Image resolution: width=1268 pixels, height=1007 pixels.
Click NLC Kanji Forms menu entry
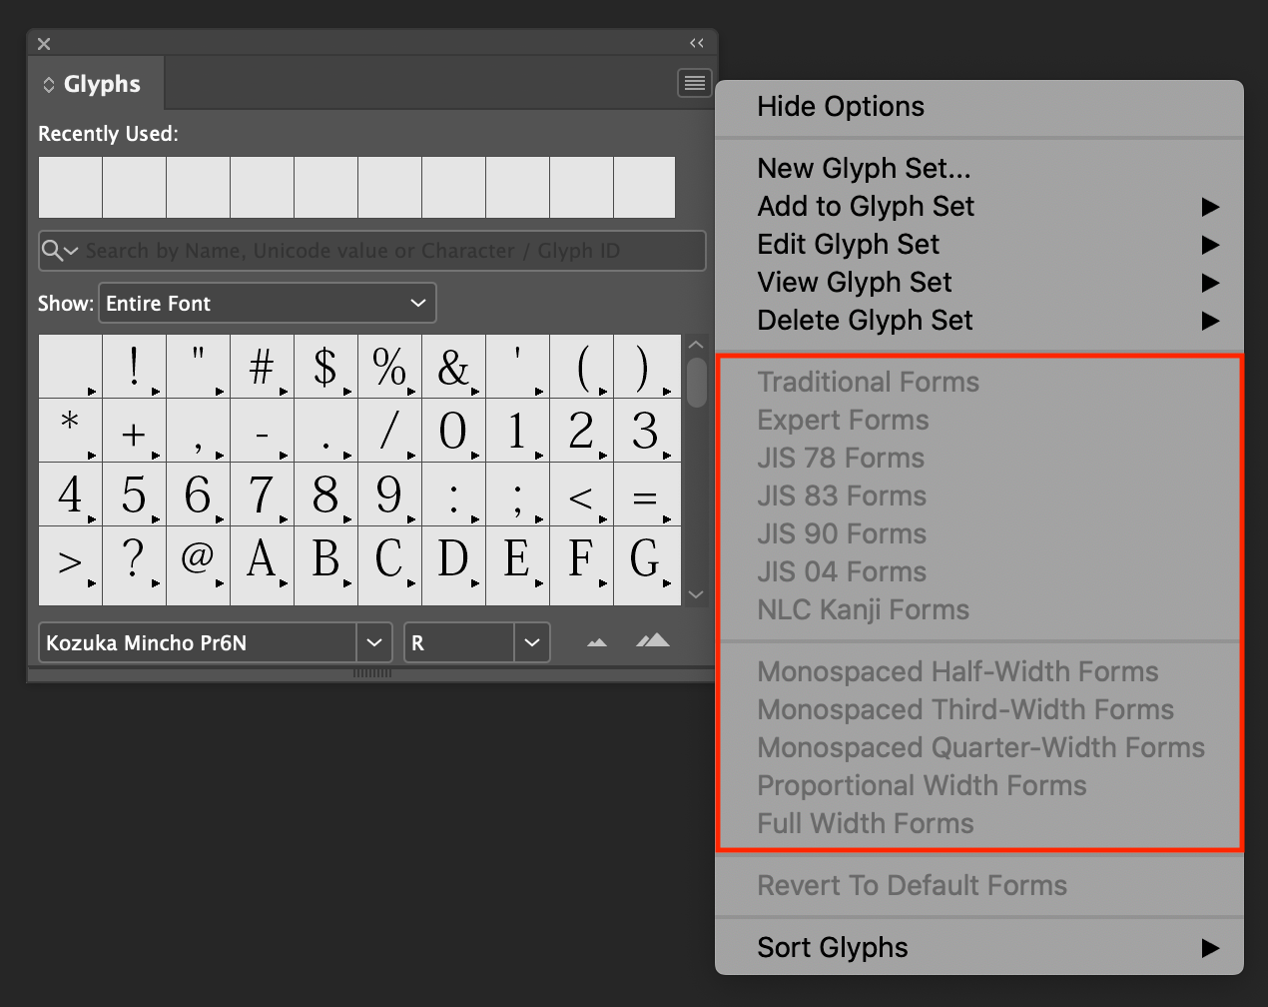(979, 609)
